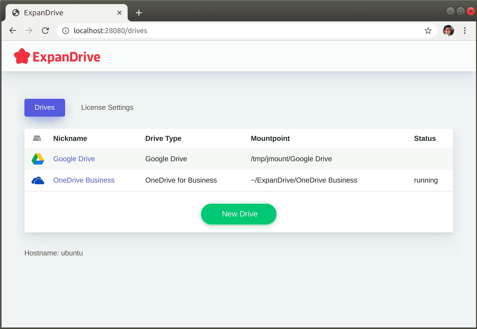
Task: Go back using the browser back arrow
Action: click(13, 31)
